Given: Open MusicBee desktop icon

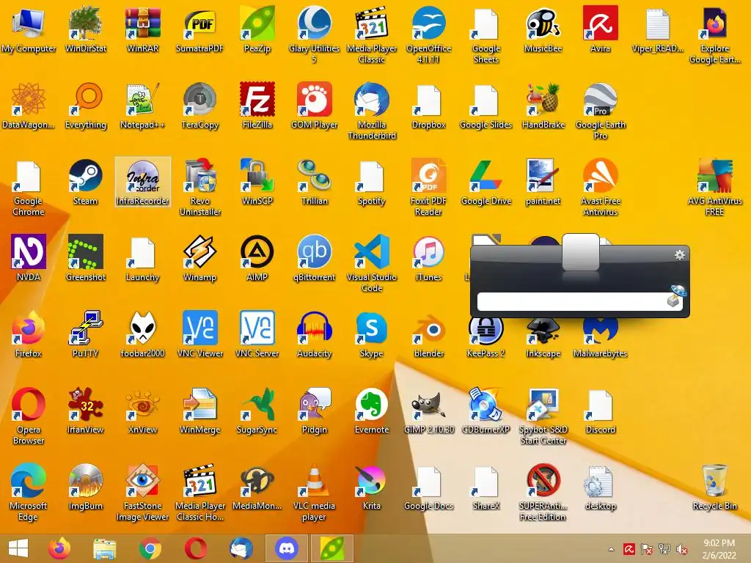Looking at the screenshot, I should coord(543,29).
